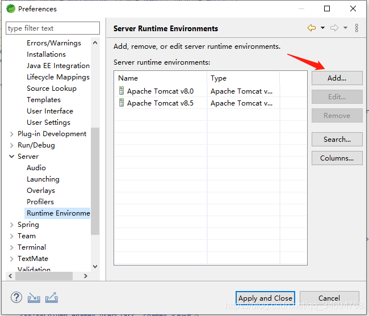Screen dimensions: 369x316
Task: Click the back navigation arrow icon
Action: click(311, 28)
